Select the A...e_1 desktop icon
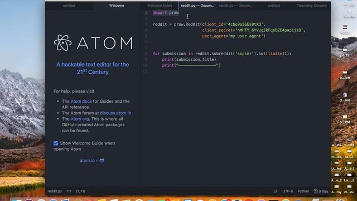The height and width of the screenshot is (201, 357). point(349,166)
